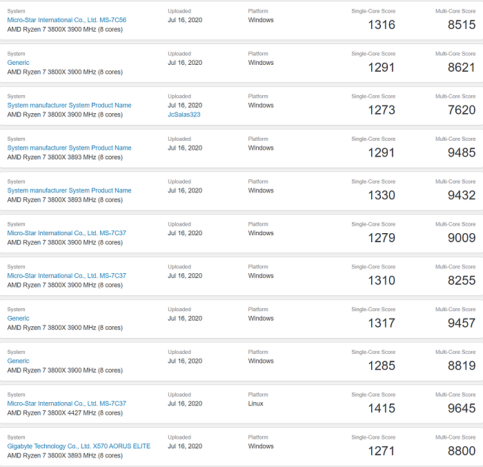
Task: Click the 8515 multi-core score
Action: (x=462, y=25)
